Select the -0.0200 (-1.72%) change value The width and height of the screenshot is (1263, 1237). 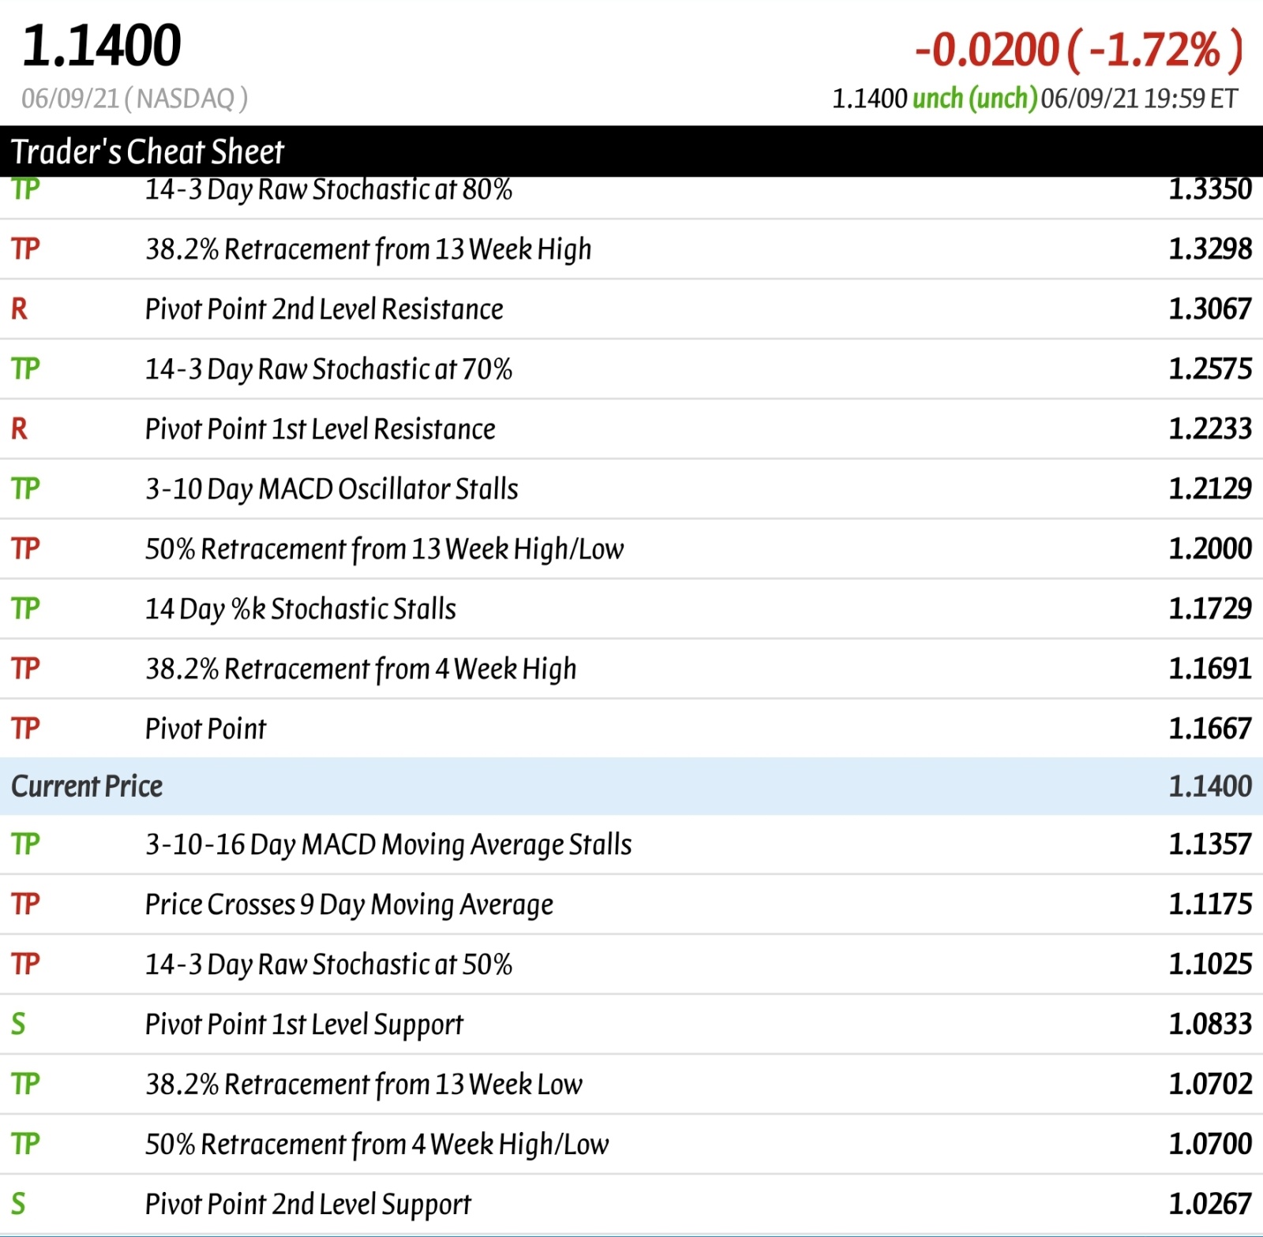1078,50
